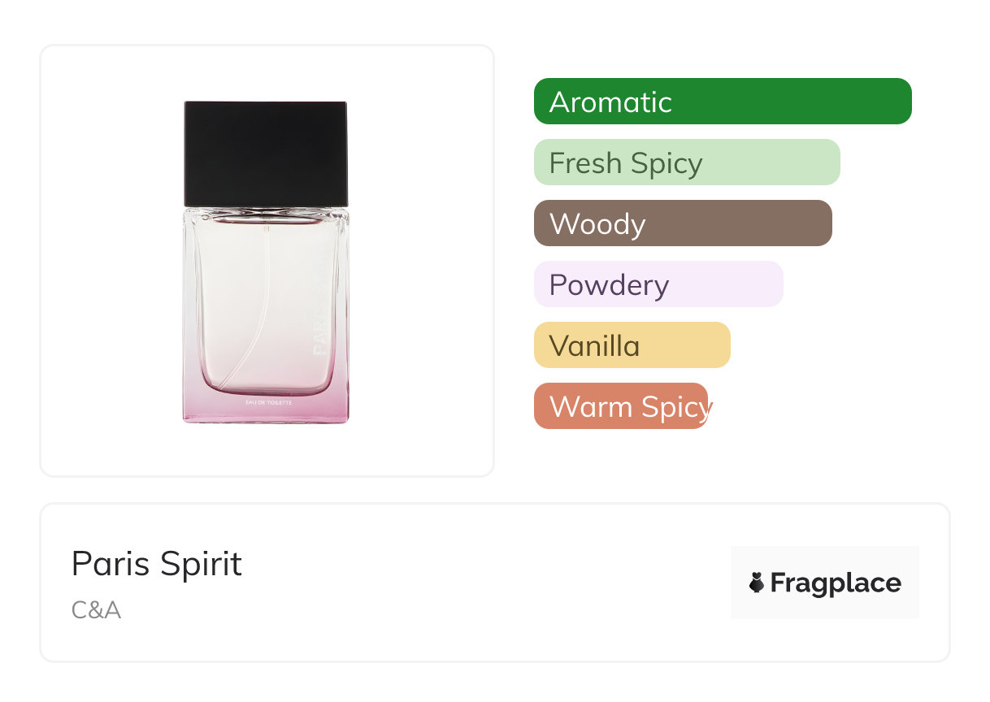Viewport: 990px width, 702px height.
Task: Select the orange Warm Spicy accord bar
Action: [621, 406]
